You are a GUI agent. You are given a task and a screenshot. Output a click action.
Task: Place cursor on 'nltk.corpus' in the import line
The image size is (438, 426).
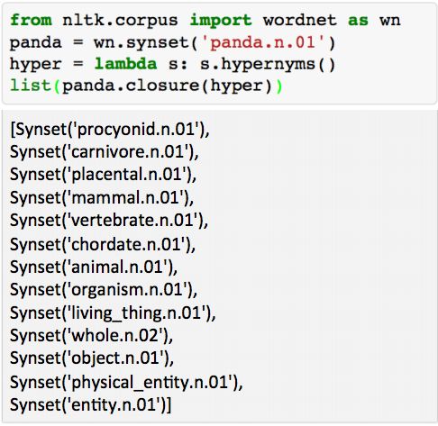[120, 21]
